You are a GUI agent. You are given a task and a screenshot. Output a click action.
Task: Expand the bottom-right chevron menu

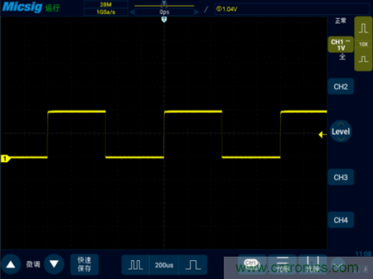click(x=339, y=265)
